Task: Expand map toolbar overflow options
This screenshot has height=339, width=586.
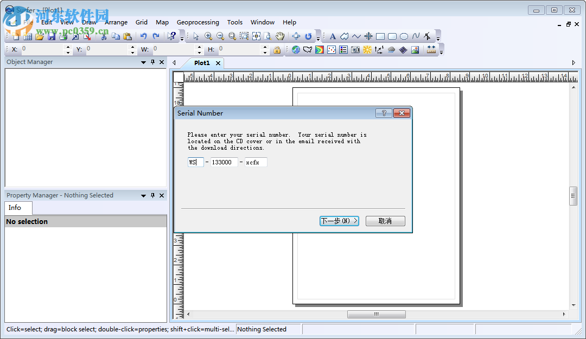Action: coord(441,52)
